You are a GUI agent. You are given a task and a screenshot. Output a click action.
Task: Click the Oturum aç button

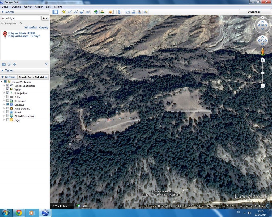coord(254,12)
